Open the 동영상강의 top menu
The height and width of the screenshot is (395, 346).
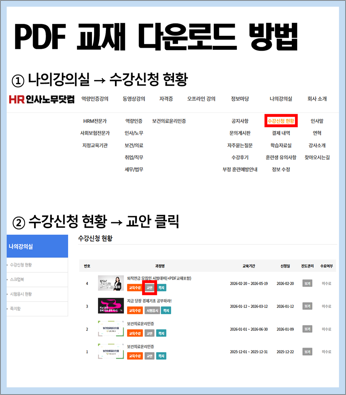pyautogui.click(x=134, y=99)
